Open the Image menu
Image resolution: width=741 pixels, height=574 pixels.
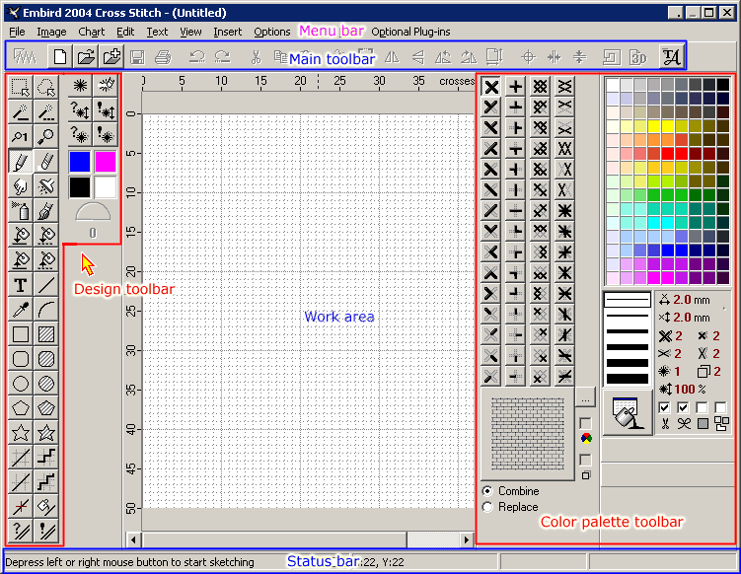(51, 32)
